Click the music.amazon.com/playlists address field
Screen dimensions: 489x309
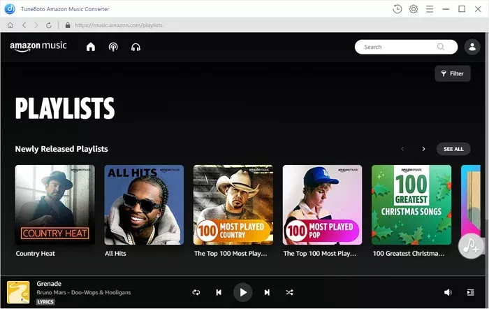(119, 25)
